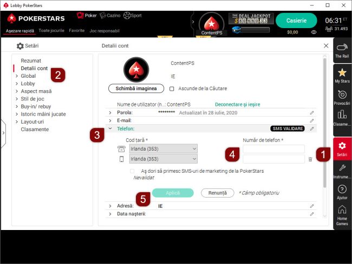Select the Toate jocurile tab
Viewport: 352px width, 264px height.
click(x=51, y=31)
